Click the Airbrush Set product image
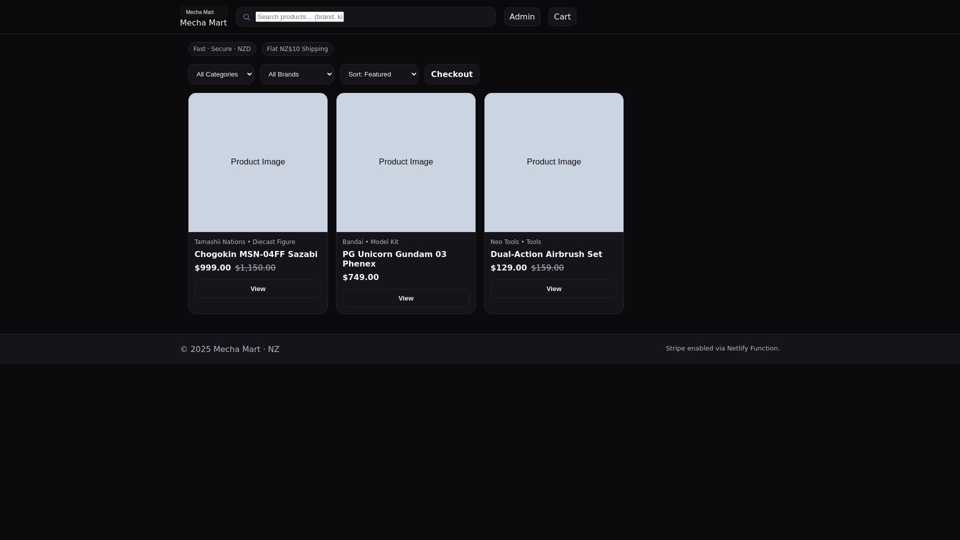Viewport: 960px width, 540px height. point(554,162)
